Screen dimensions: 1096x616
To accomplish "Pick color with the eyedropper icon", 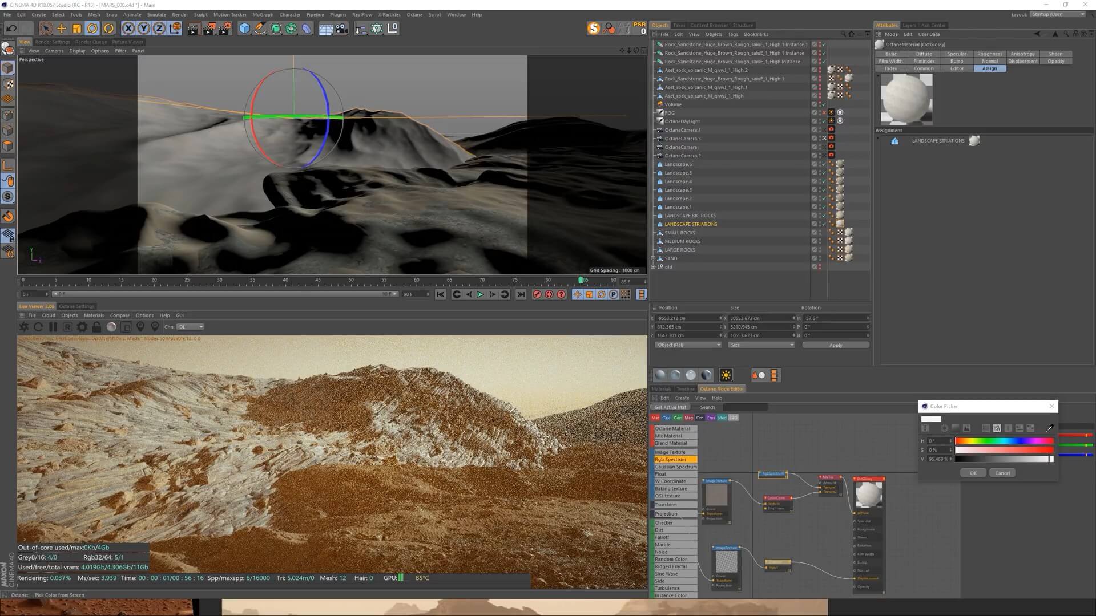I will coord(1049,428).
